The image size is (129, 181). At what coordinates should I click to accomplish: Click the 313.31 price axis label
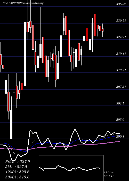pos(121,70)
